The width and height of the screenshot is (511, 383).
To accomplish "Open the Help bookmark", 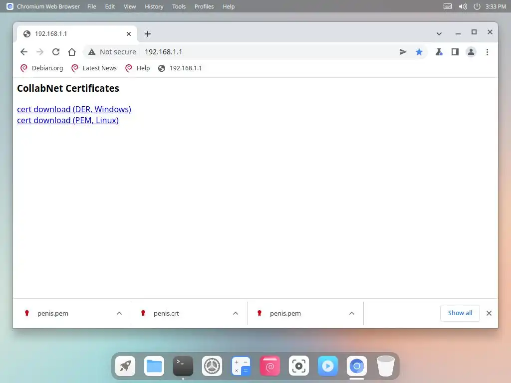I will (138, 68).
